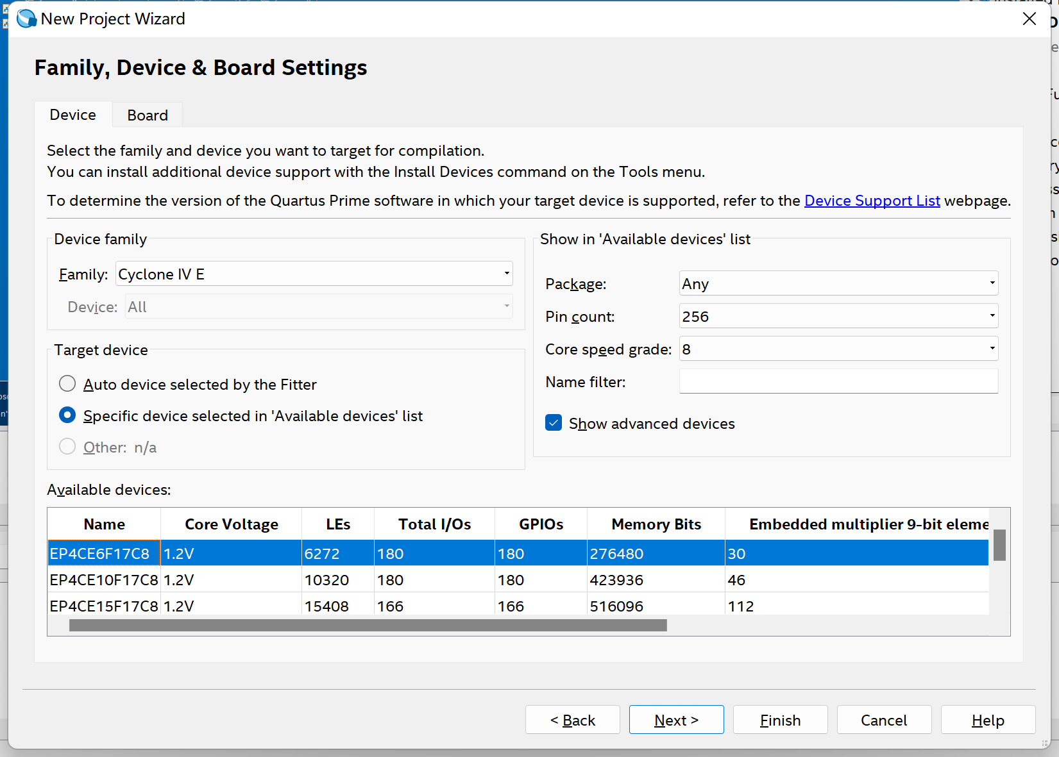Click the device list horizontal scrollbar
1059x757 pixels.
point(368,625)
